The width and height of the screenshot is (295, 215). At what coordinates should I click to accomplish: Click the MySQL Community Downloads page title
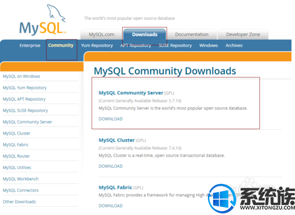[165, 71]
